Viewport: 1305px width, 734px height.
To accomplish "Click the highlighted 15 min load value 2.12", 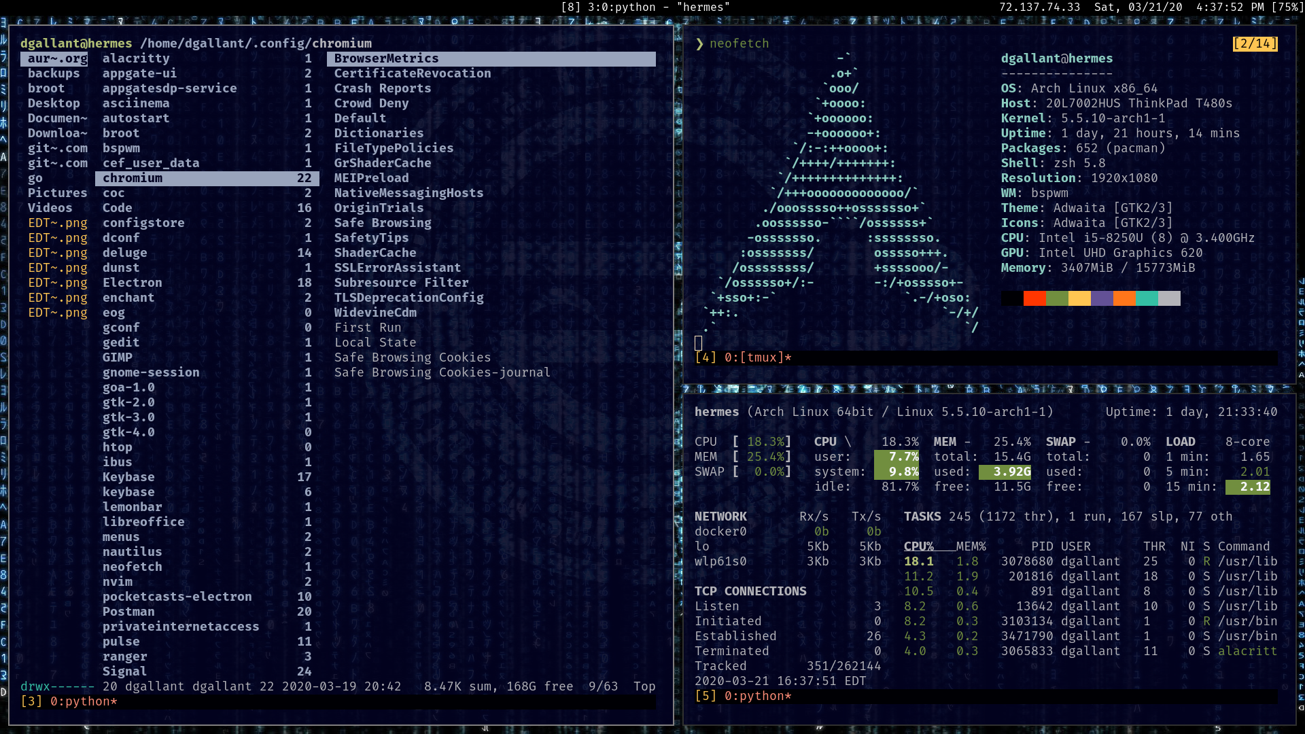I will (x=1248, y=487).
